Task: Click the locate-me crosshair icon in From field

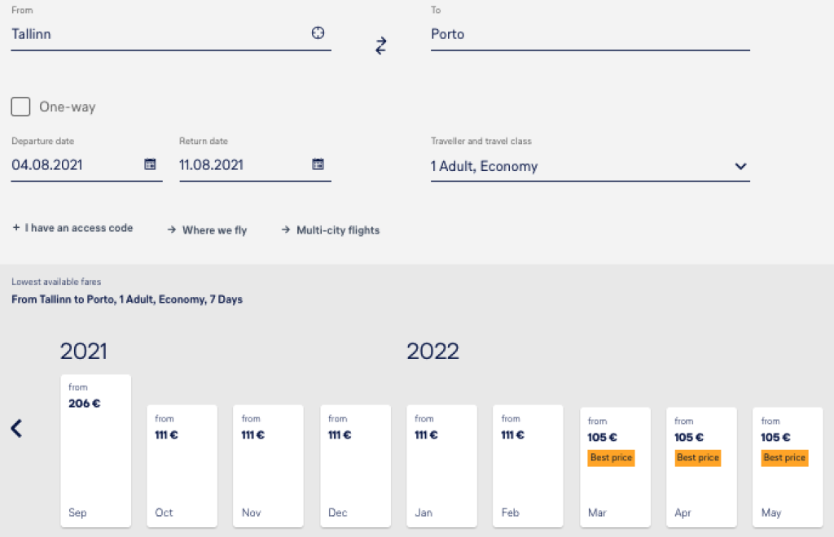Action: [x=318, y=33]
